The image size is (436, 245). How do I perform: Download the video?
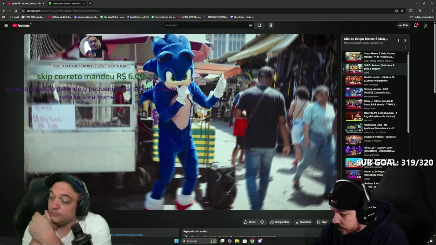pos(303,222)
